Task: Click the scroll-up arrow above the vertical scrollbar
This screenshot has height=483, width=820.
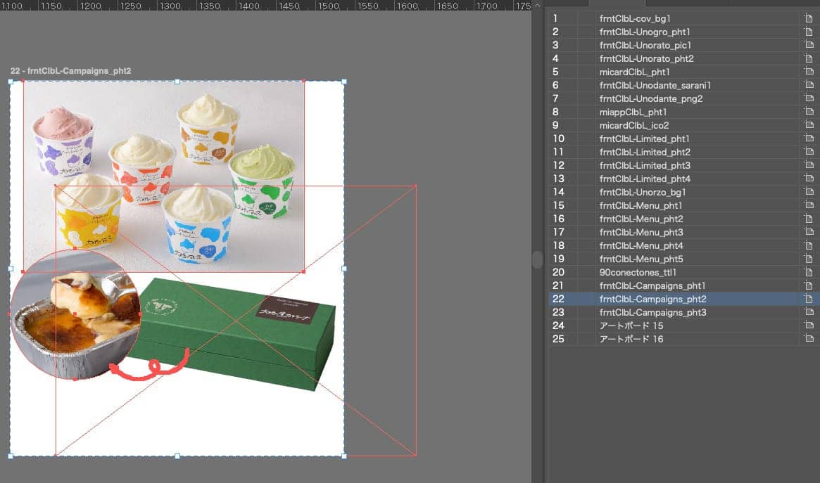Action: pyautogui.click(x=537, y=6)
